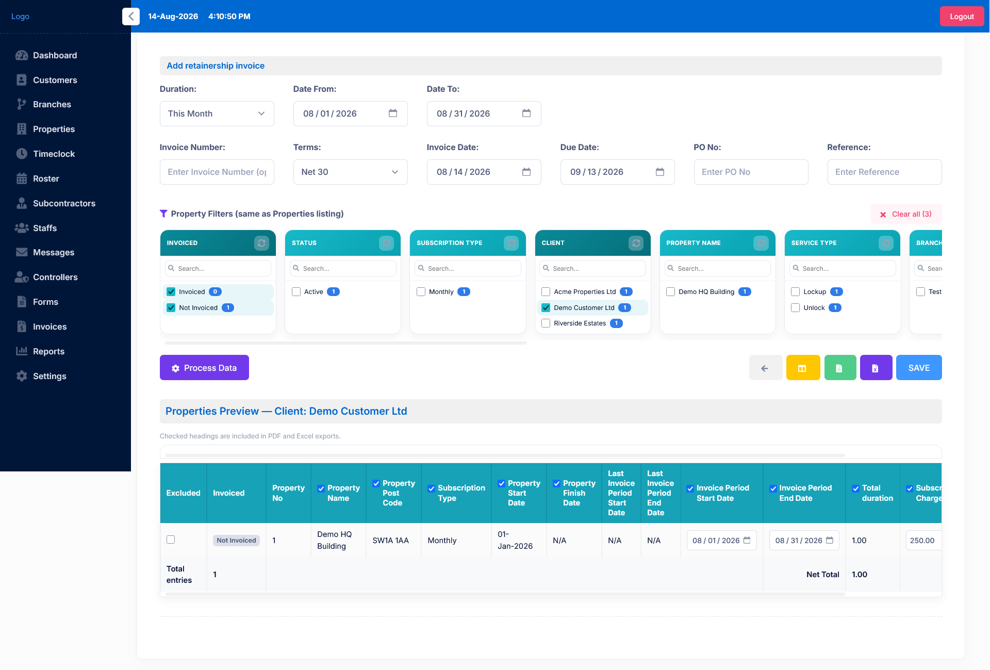Click the Roster calendar icon
The image size is (990, 670).
[22, 178]
